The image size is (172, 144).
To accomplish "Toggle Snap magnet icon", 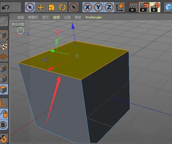I will (4, 139).
